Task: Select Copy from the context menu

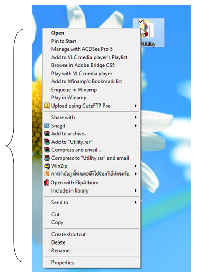Action: point(92,222)
